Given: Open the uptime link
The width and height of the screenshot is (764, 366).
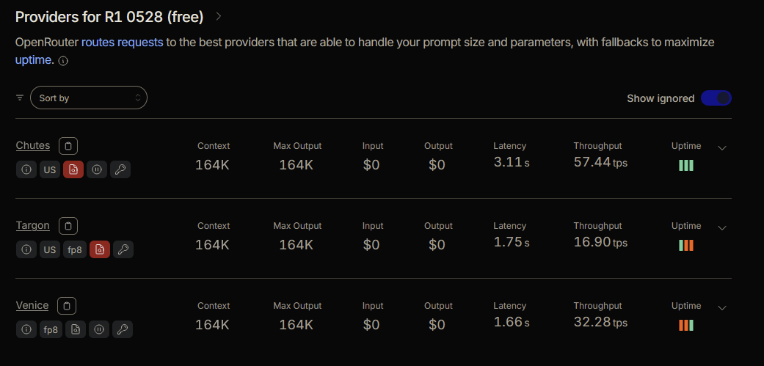Looking at the screenshot, I should [33, 60].
